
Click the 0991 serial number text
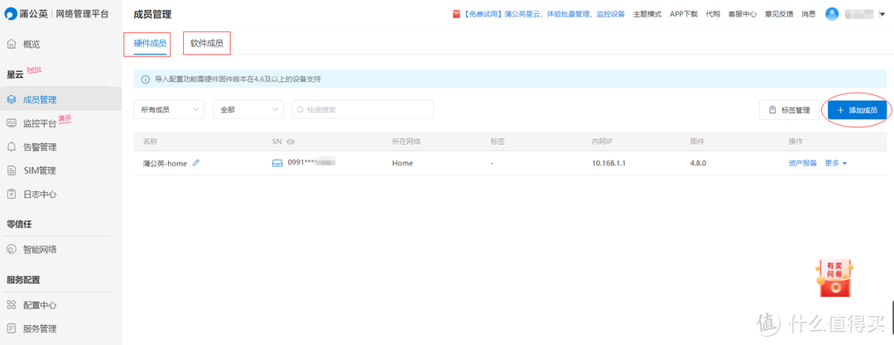pyautogui.click(x=310, y=163)
